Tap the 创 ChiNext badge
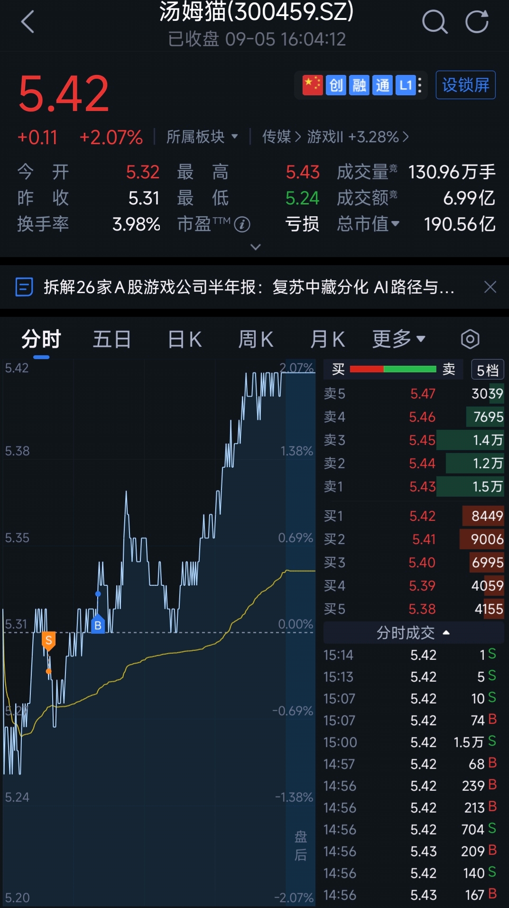 (336, 85)
